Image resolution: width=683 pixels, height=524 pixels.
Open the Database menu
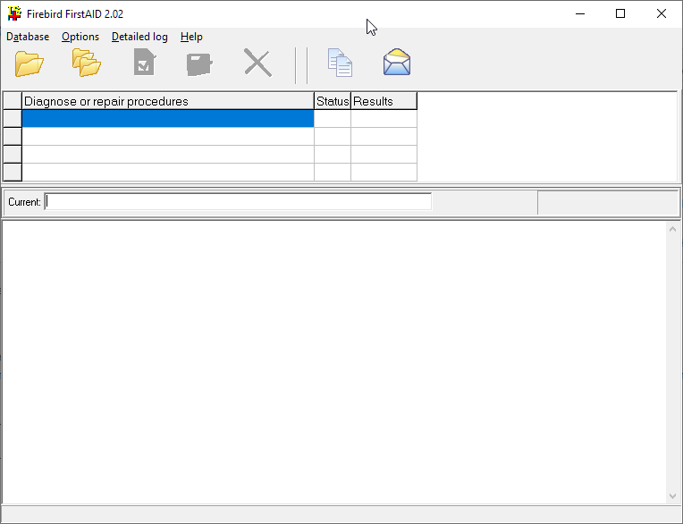click(x=28, y=37)
